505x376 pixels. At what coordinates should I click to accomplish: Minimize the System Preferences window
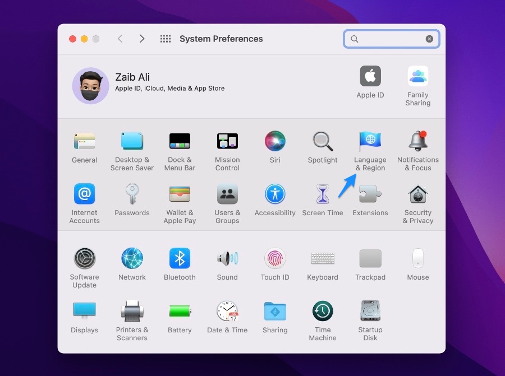[84, 39]
